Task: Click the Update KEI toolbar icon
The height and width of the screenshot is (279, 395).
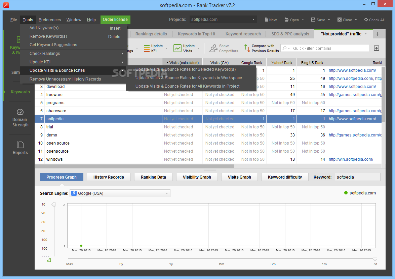Action: pos(147,48)
